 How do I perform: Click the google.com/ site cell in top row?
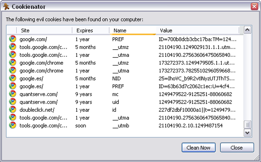tap(33, 39)
